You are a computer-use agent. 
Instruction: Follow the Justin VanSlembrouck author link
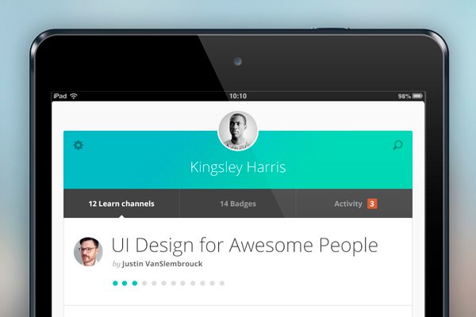click(x=162, y=264)
